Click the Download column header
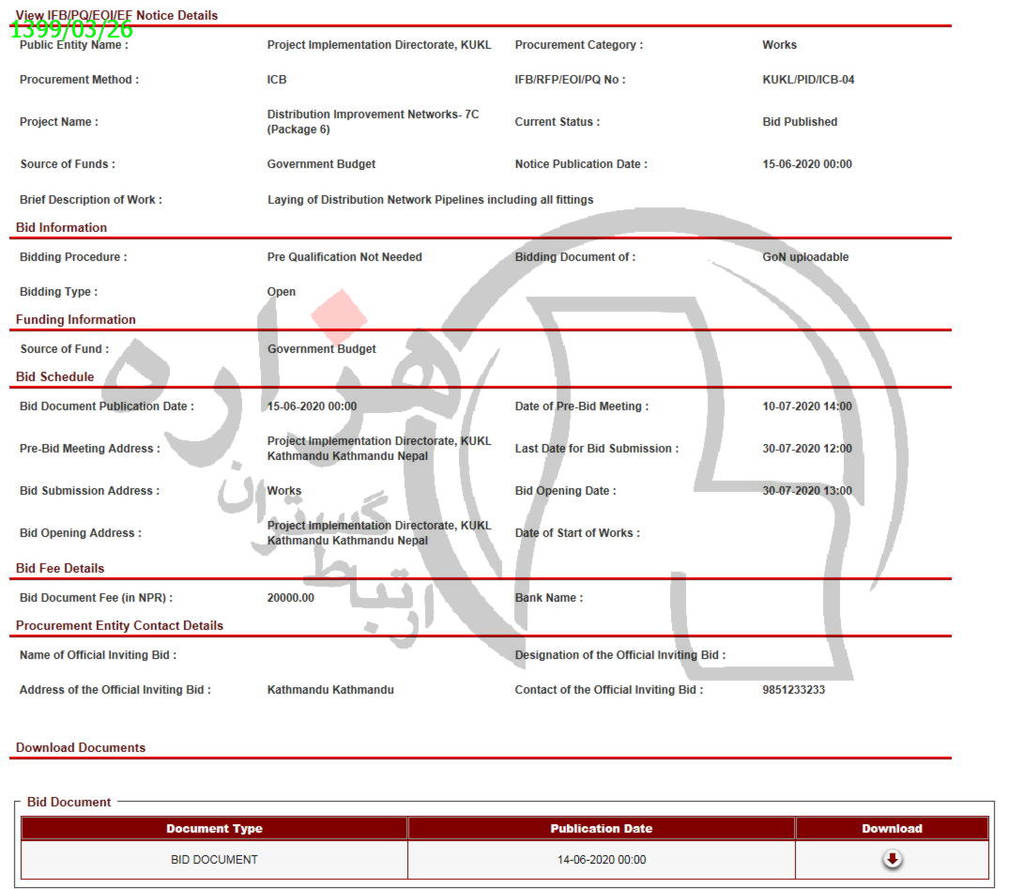Image resolution: width=1009 pixels, height=889 pixels. [892, 828]
